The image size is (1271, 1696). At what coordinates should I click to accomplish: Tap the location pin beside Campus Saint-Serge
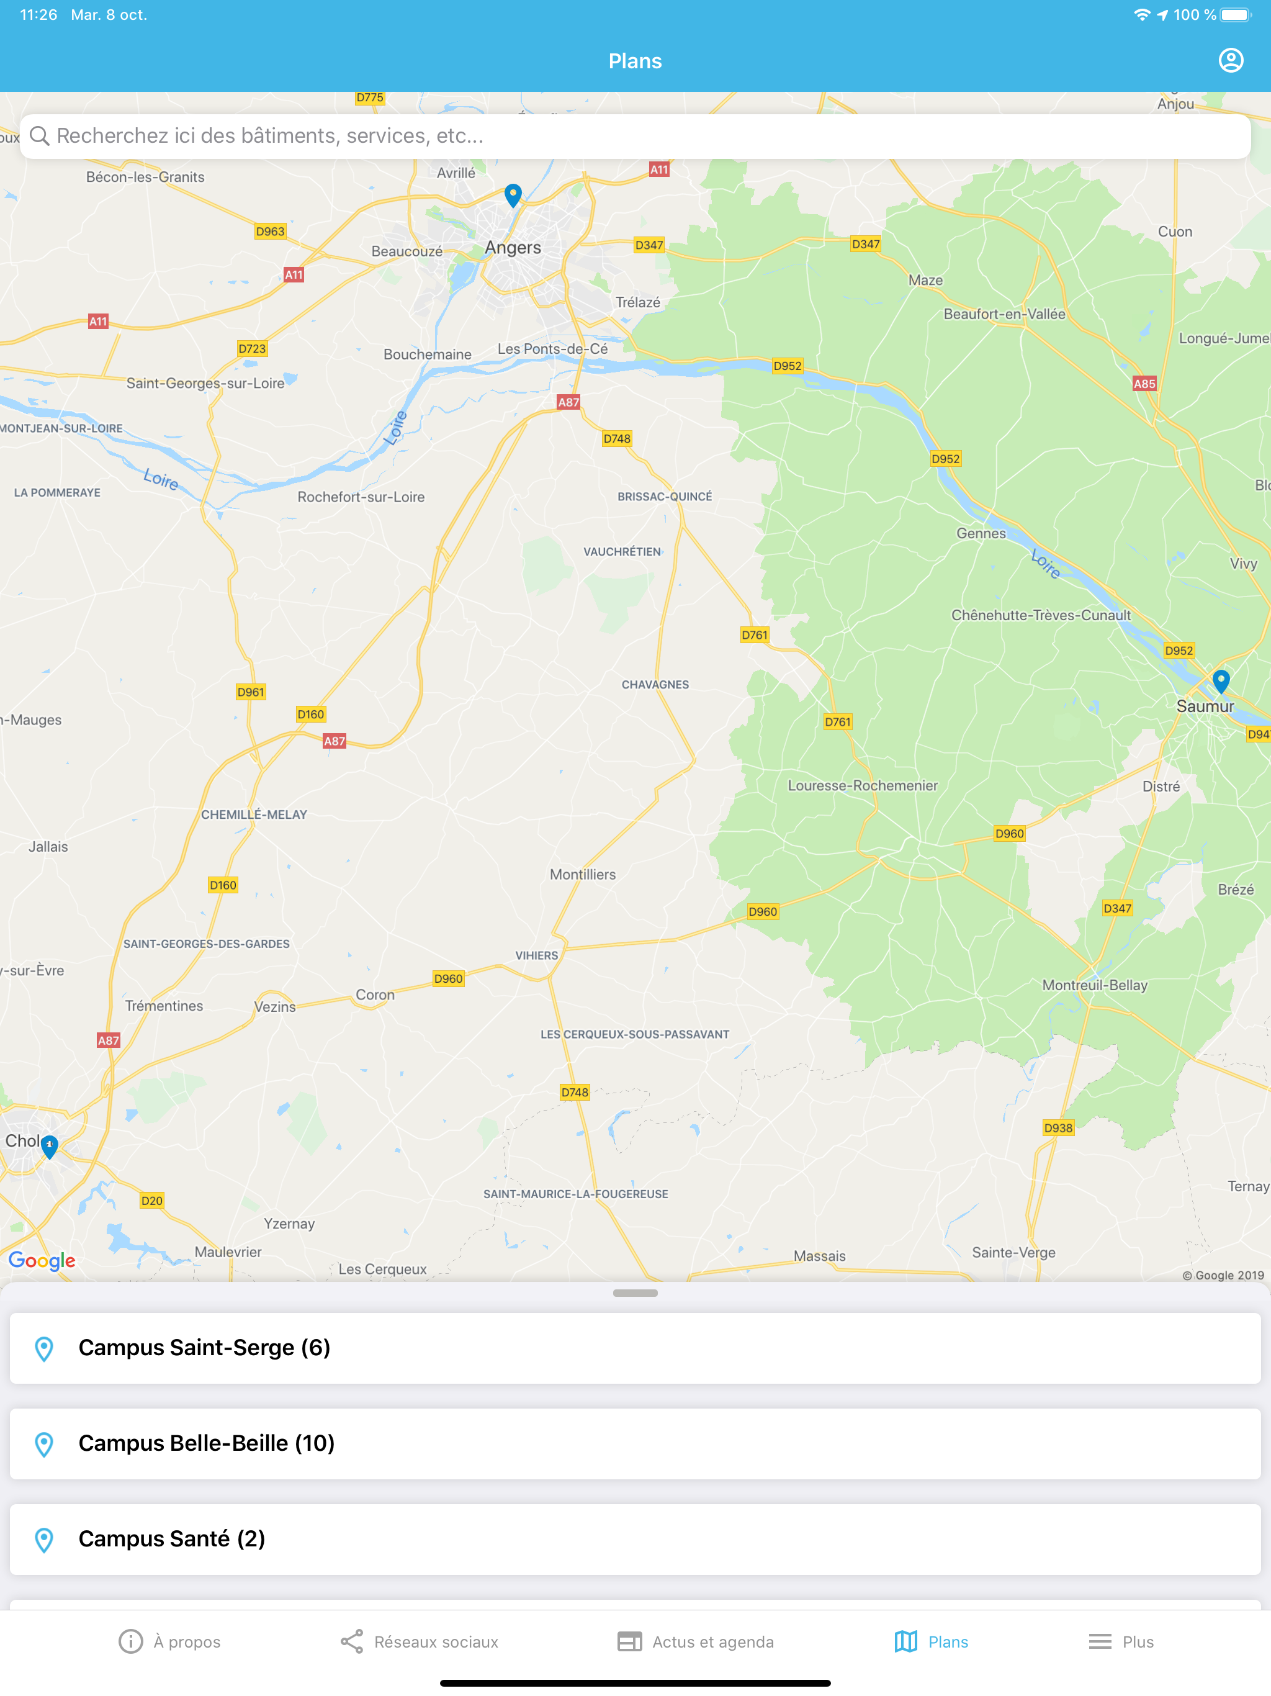tap(45, 1349)
